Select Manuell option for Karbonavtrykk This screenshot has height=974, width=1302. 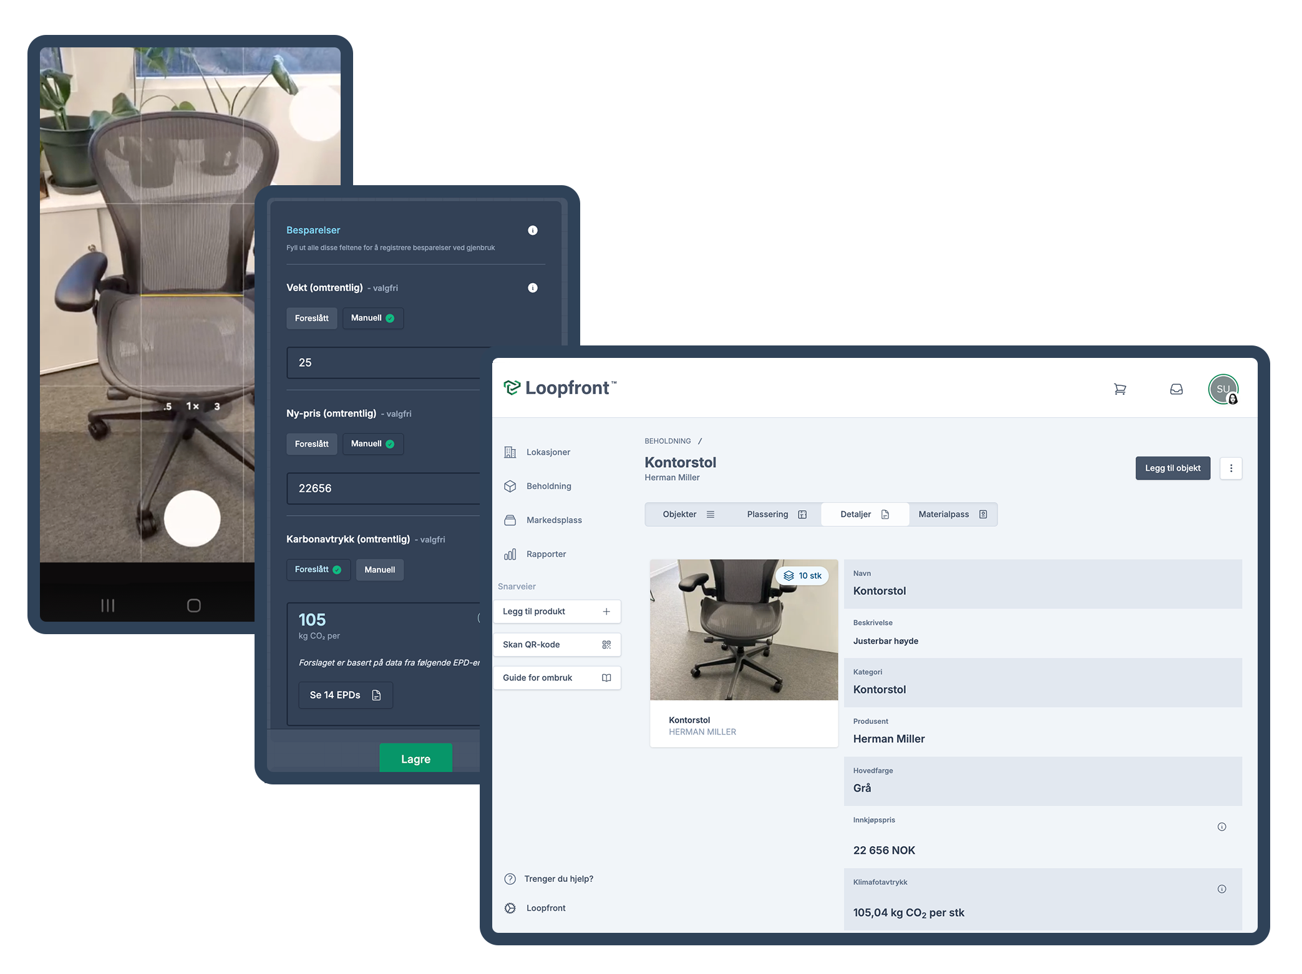[379, 570]
